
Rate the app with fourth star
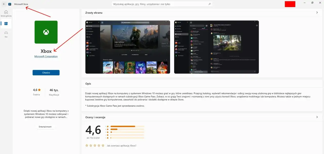pos(99,145)
